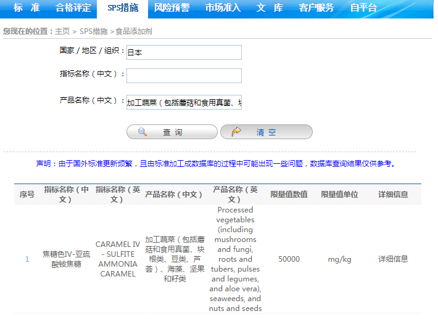Focus the 国家/地区/组织 input field

click(184, 52)
